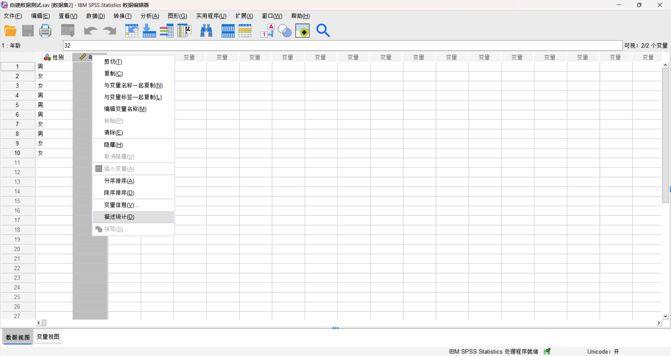This screenshot has height=356, width=671.
Task: Click the Print toolbar icon
Action: click(x=45, y=31)
